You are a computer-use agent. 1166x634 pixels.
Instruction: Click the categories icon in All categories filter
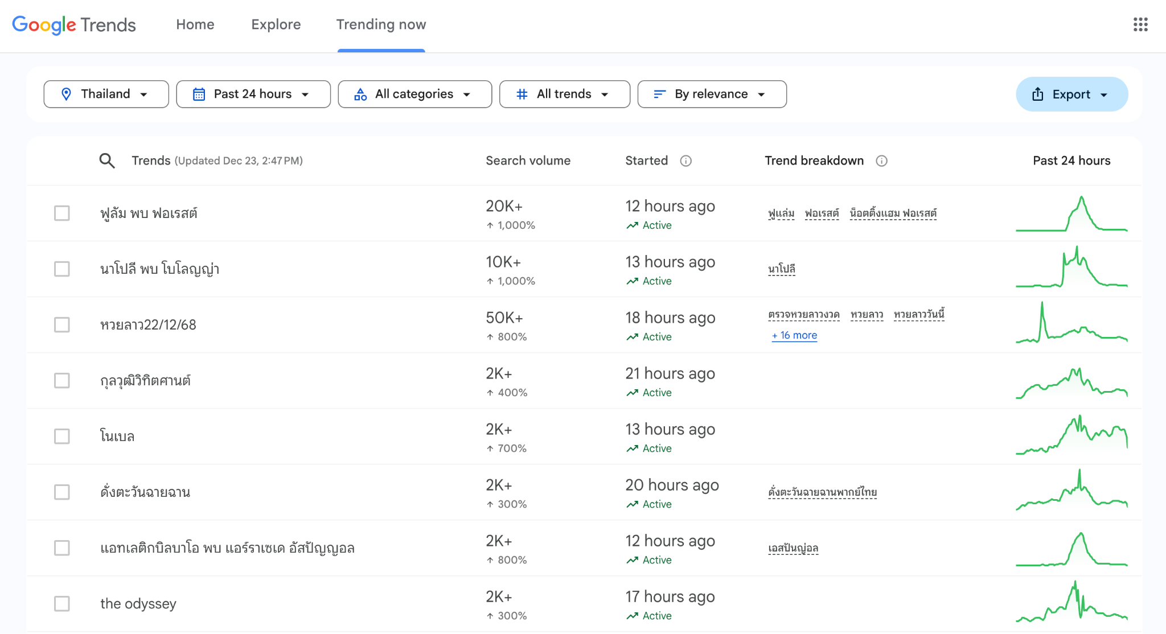(360, 94)
